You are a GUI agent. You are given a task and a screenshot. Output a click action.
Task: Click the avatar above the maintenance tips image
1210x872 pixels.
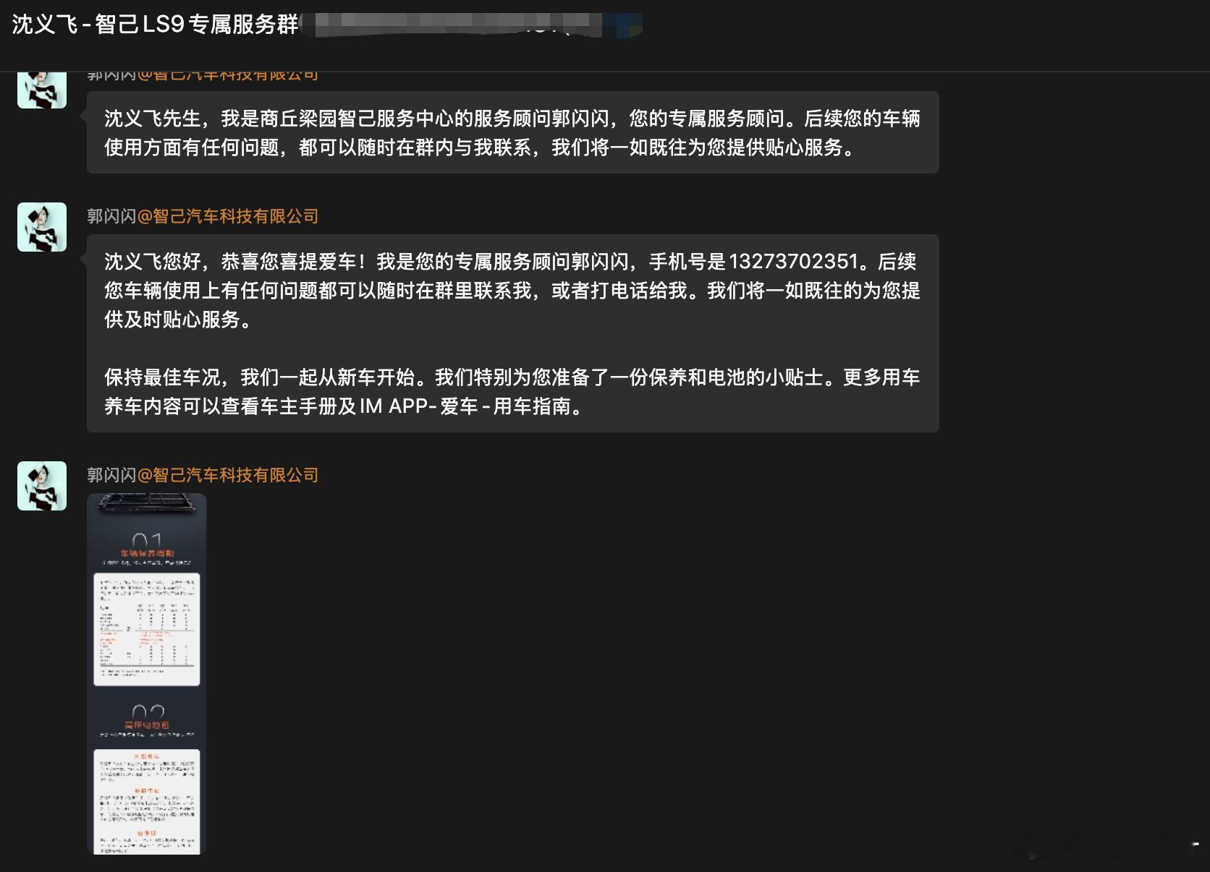(41, 485)
